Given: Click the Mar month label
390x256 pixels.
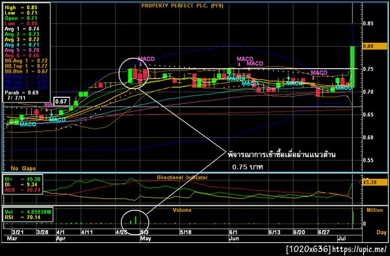Looking at the screenshot, I should coord(12,239).
